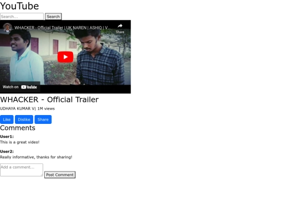Click the blue Dislike button
The width and height of the screenshot is (299, 224).
pos(24,119)
